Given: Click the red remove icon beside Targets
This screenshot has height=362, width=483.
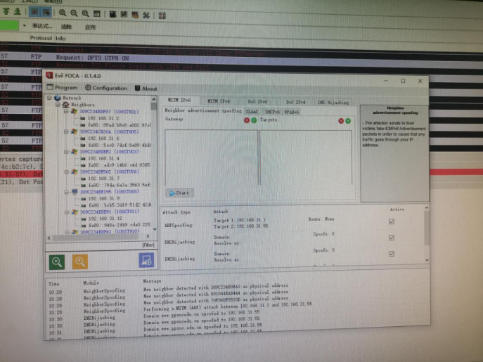Looking at the screenshot, I should [x=341, y=121].
